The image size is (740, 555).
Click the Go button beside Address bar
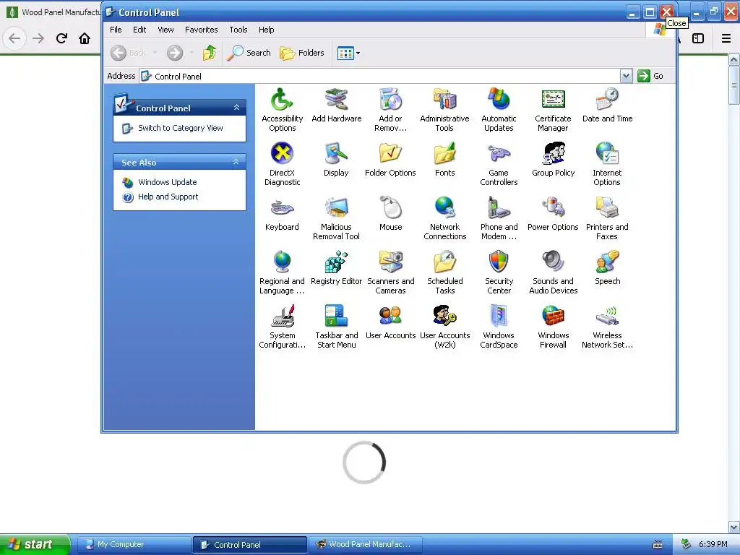pos(650,76)
